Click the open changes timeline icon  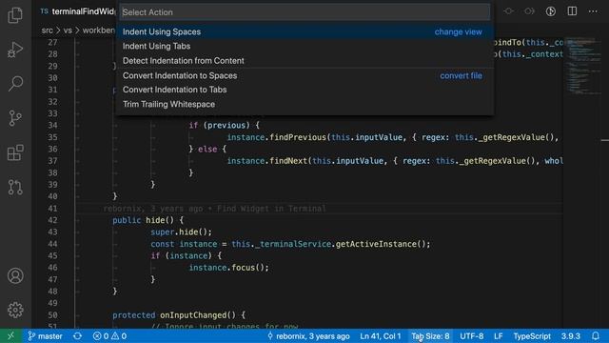tap(551, 11)
